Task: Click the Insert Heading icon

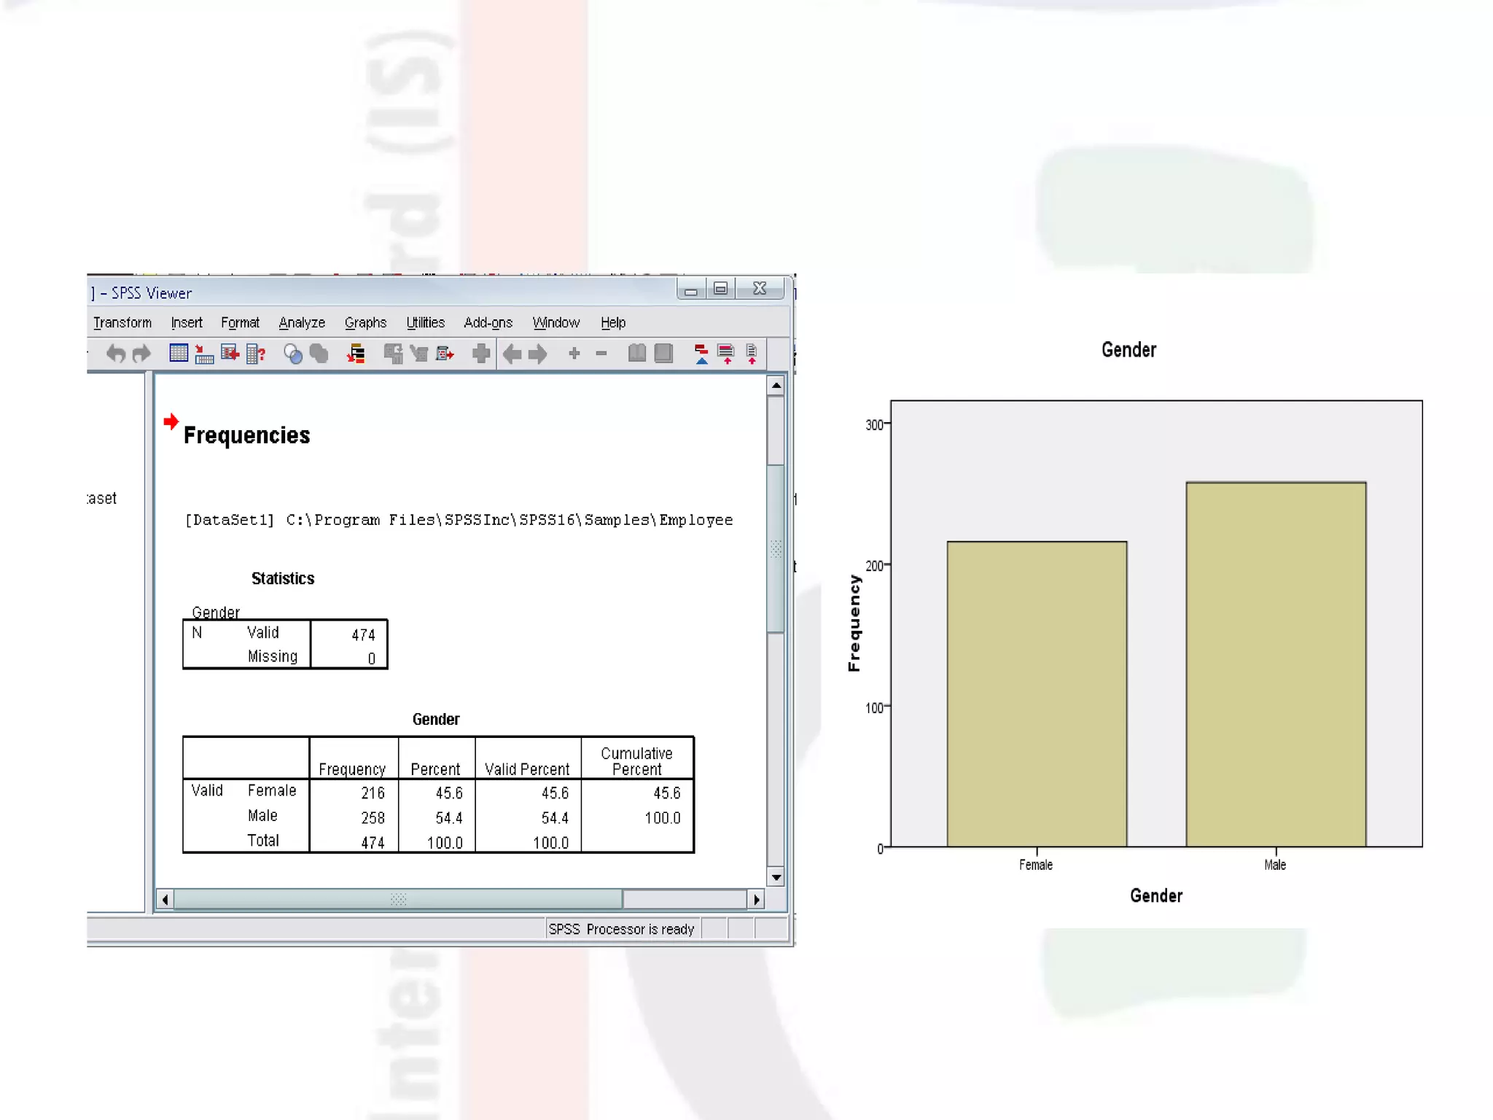Action: 701,354
